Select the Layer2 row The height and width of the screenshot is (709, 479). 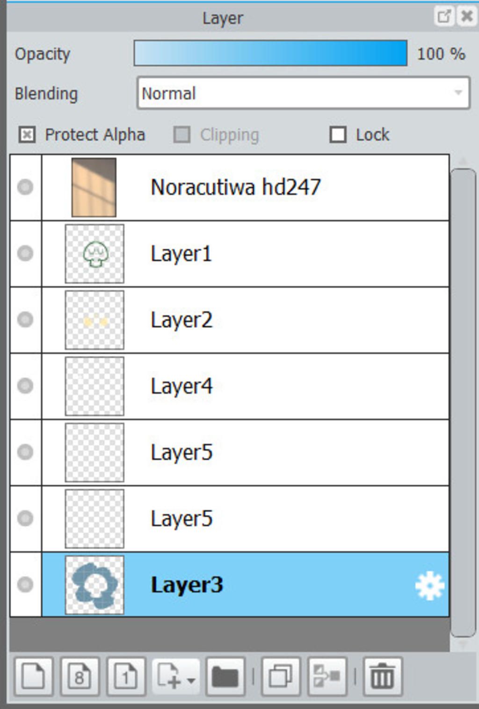tap(281, 320)
